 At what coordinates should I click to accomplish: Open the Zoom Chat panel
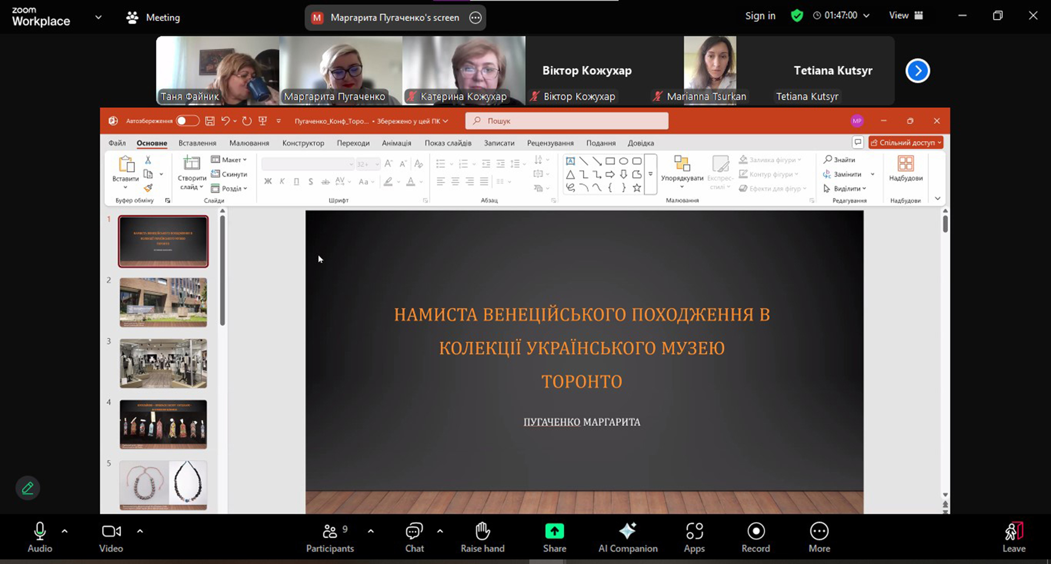pos(414,536)
